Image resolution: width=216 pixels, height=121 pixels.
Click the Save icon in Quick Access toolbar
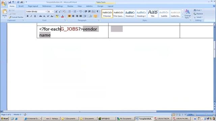coord(10,2)
